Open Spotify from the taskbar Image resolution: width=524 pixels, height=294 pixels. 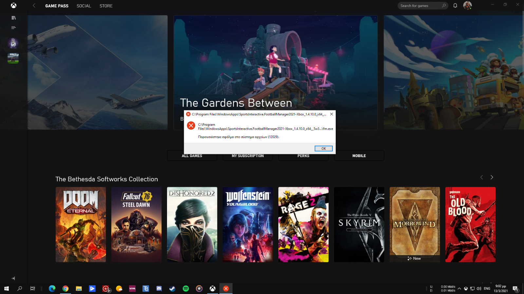click(186, 288)
